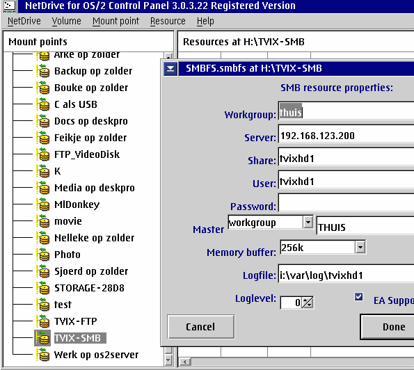
Task: Click the Feikje op zolder mount icon
Action: pos(43,138)
